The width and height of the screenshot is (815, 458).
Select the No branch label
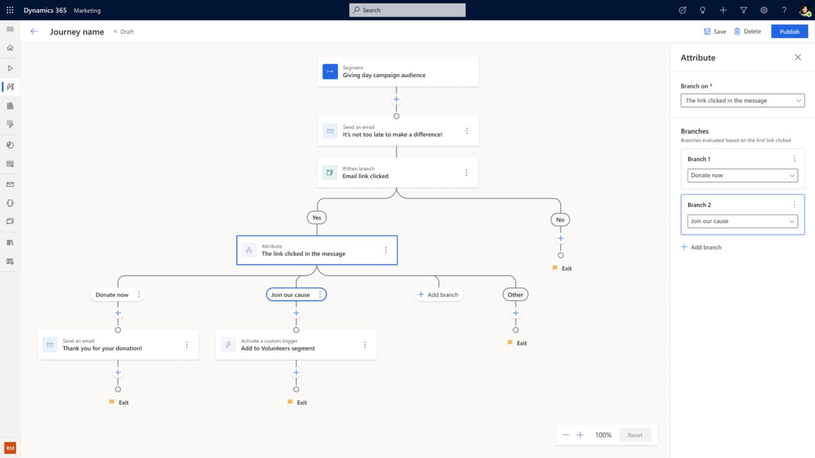560,220
